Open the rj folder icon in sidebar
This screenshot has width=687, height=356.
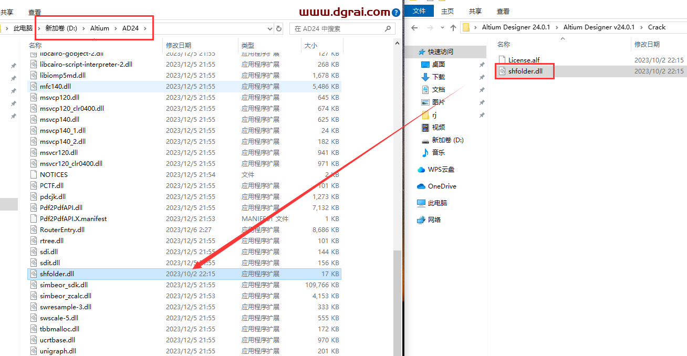click(x=425, y=114)
